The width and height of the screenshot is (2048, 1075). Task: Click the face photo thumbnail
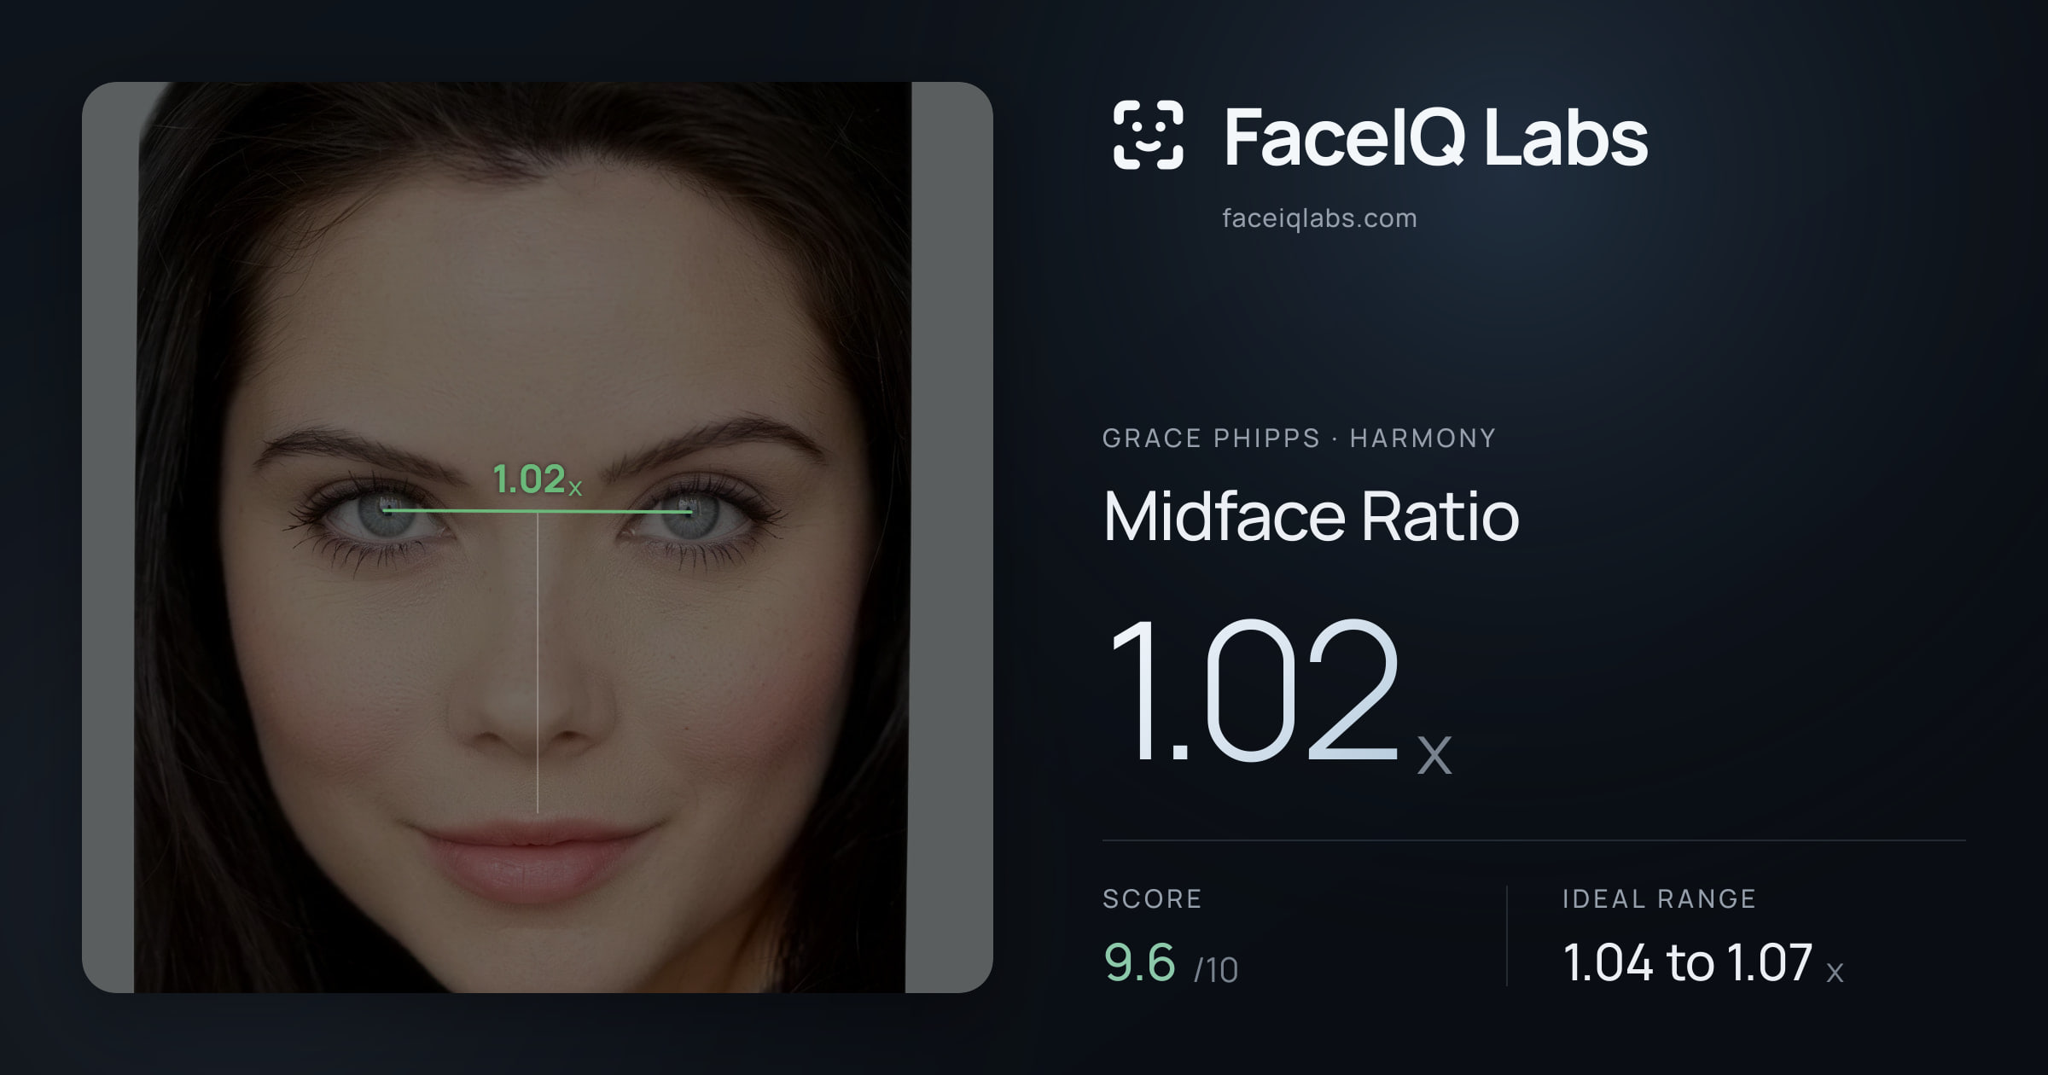click(538, 537)
